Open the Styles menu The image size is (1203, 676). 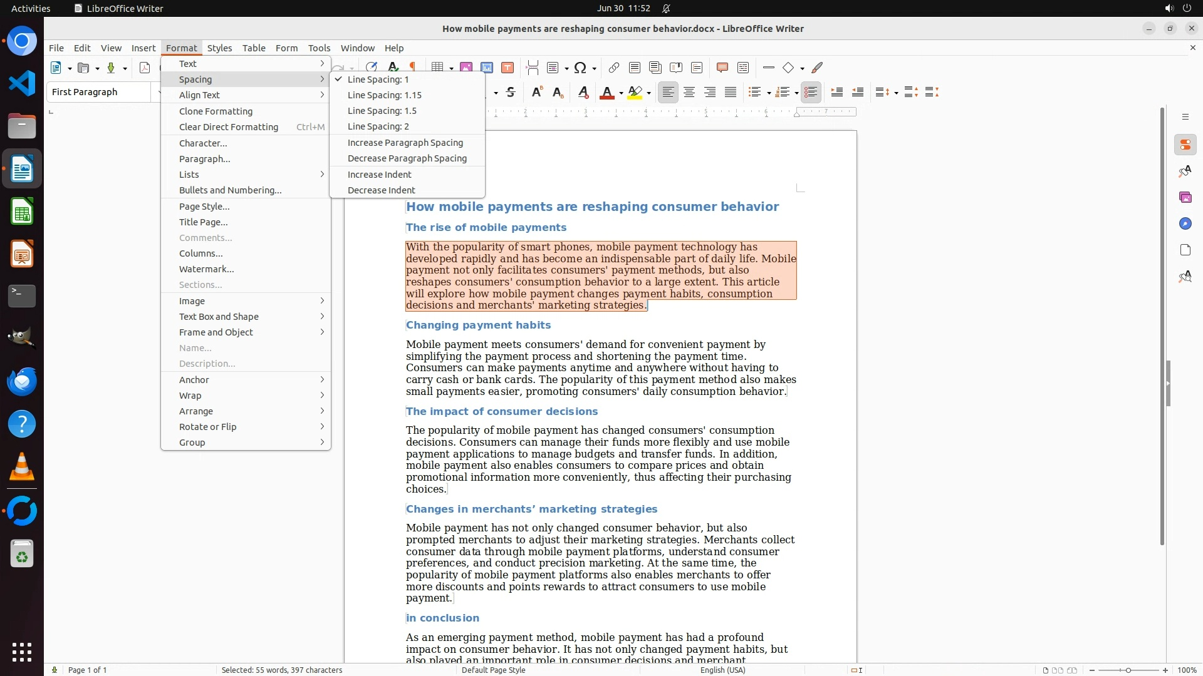tap(219, 48)
